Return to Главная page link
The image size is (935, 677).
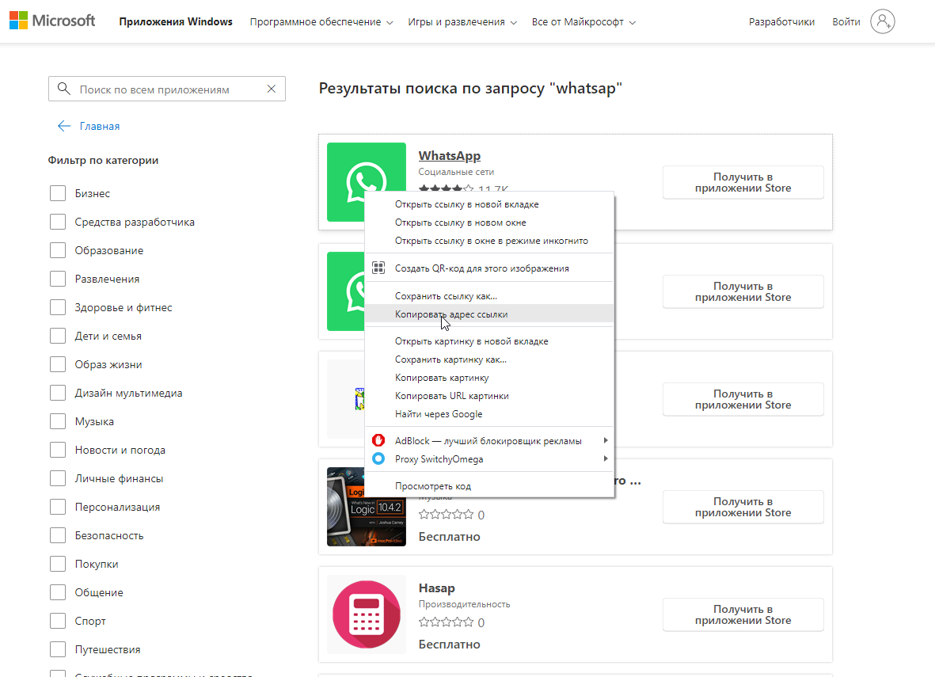coord(100,126)
